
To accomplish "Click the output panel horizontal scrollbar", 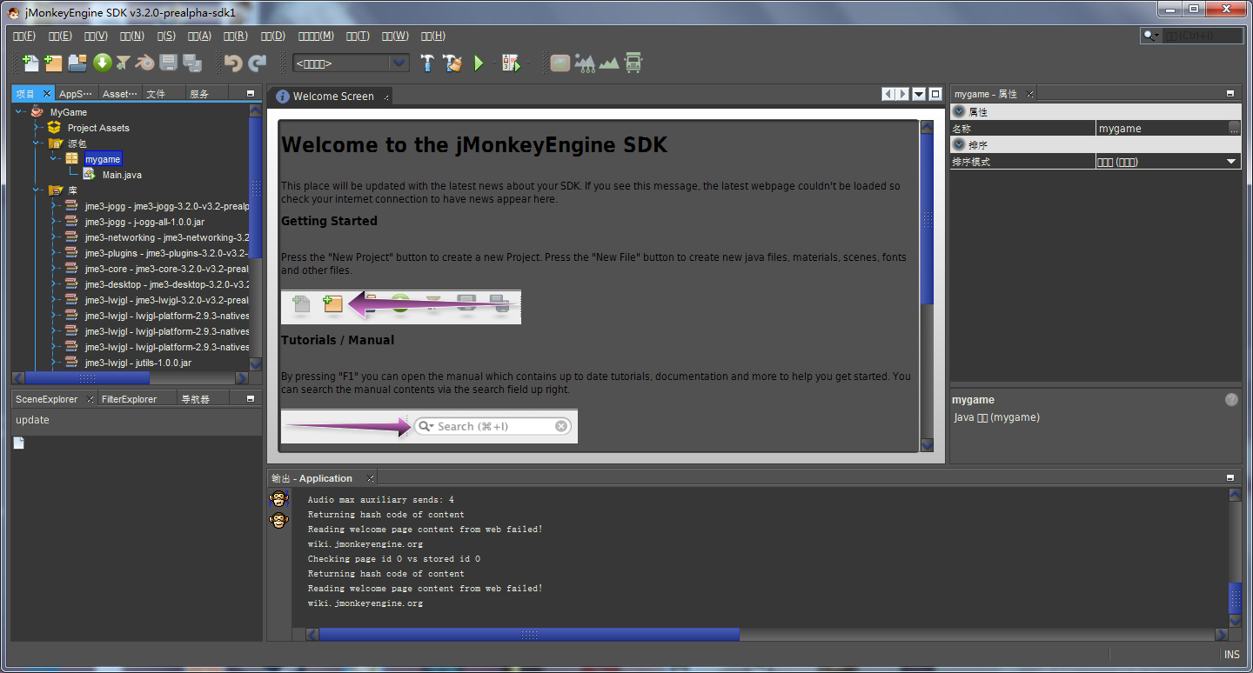I will (529, 635).
